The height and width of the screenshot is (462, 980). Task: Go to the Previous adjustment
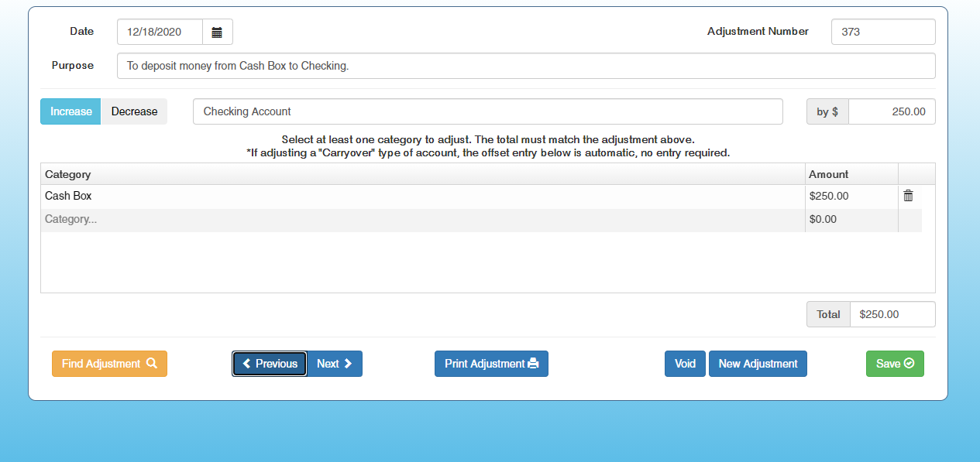click(270, 364)
